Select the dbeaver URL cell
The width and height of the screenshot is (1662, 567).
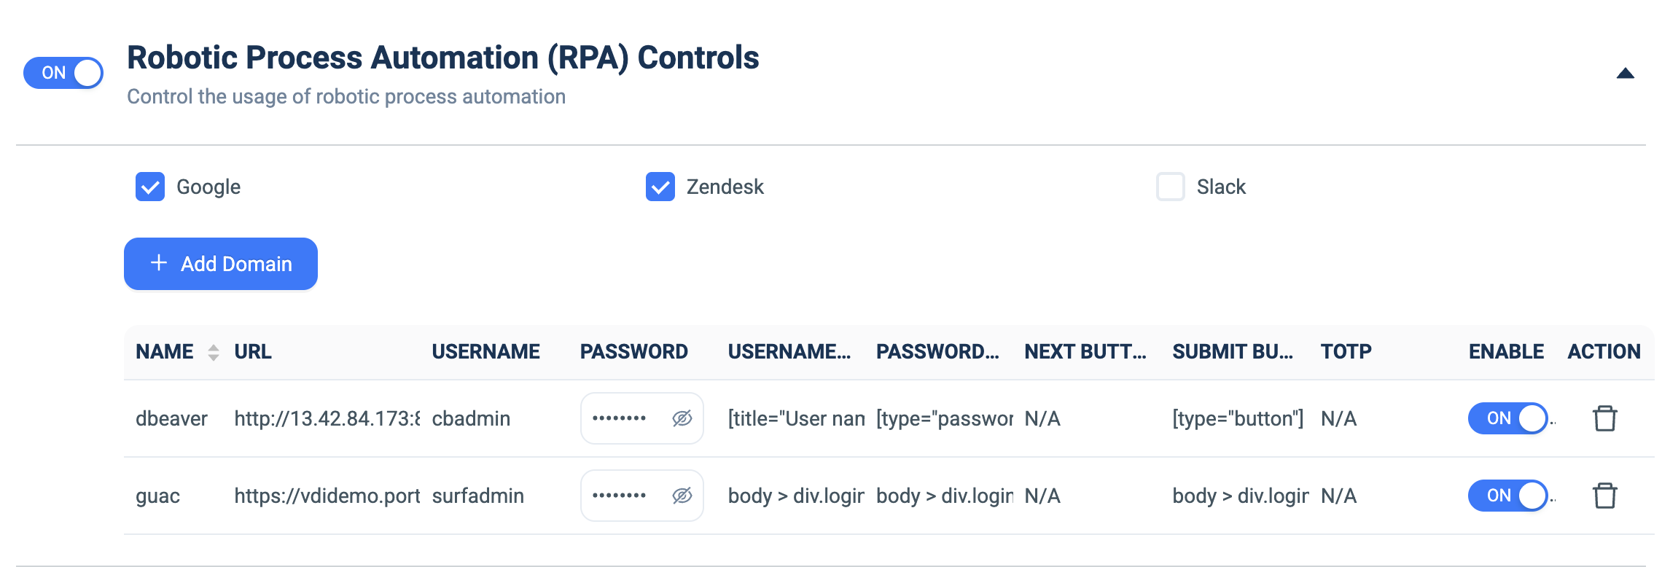[x=327, y=418]
